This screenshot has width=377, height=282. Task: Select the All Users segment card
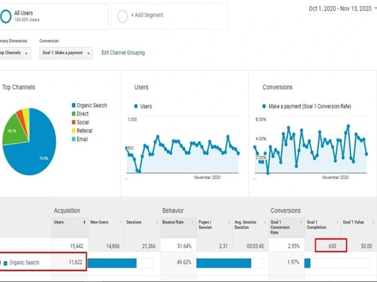coord(54,16)
